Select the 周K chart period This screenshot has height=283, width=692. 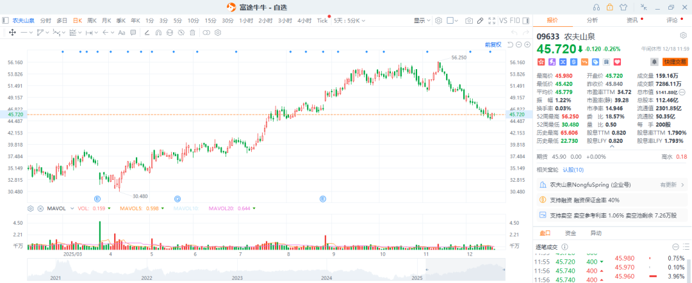[x=92, y=20]
